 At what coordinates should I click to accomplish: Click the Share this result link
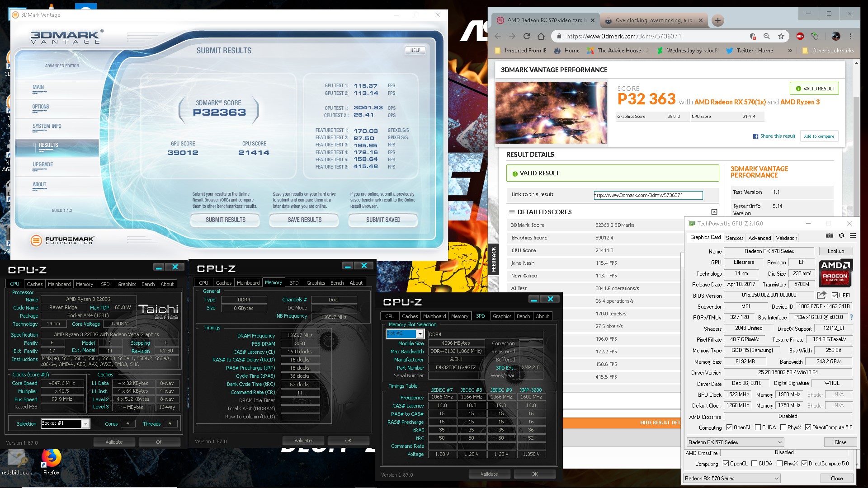click(774, 136)
